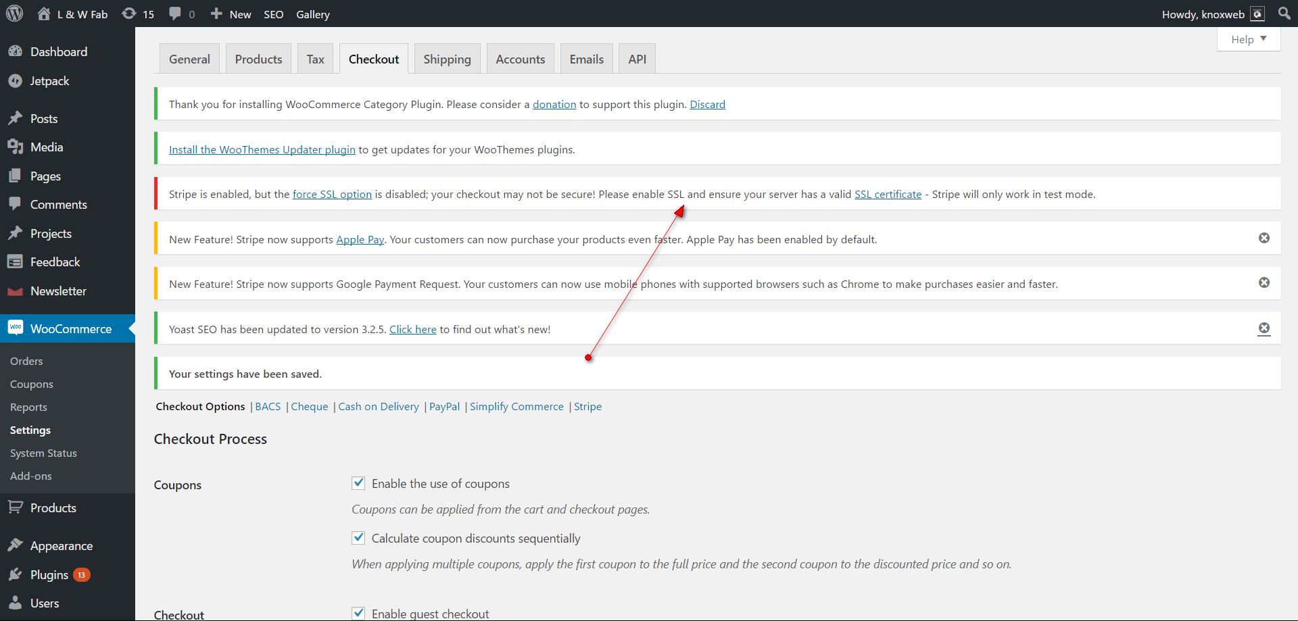
Task: Open WooCommerce Add-ons
Action: [x=31, y=476]
